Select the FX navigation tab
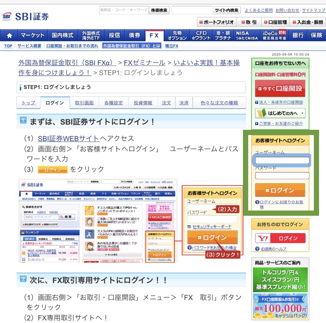Viewport: 326px width, 323px height. click(154, 36)
